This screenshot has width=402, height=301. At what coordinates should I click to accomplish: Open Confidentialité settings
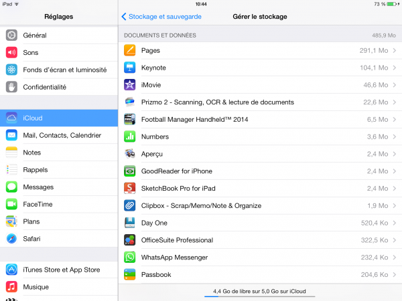[59, 87]
